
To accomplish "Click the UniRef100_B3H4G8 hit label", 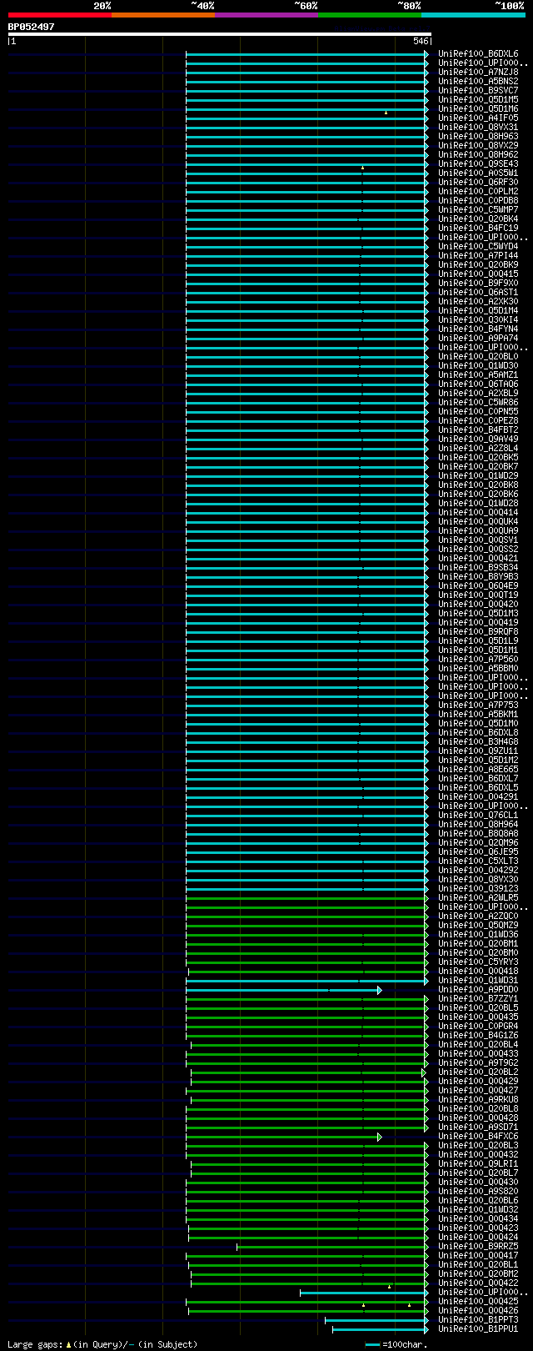I will pyautogui.click(x=478, y=742).
